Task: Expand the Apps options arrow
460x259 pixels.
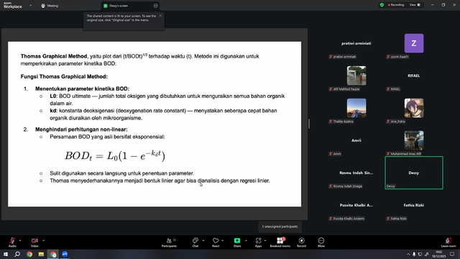Action: (265, 240)
